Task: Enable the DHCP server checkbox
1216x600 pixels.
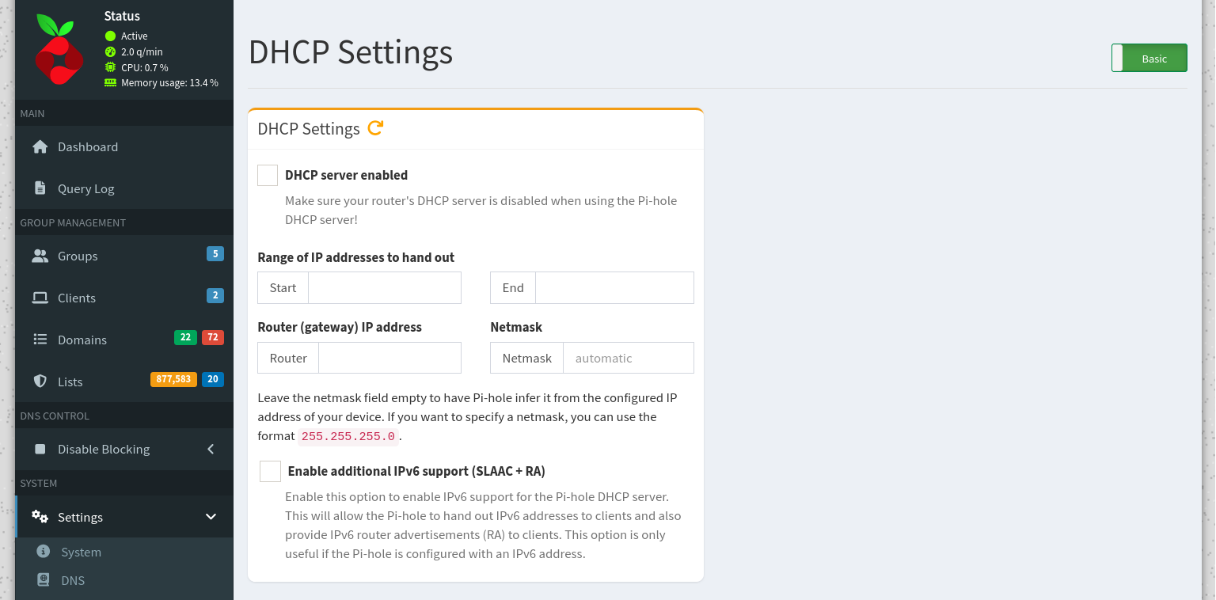Action: click(x=268, y=176)
